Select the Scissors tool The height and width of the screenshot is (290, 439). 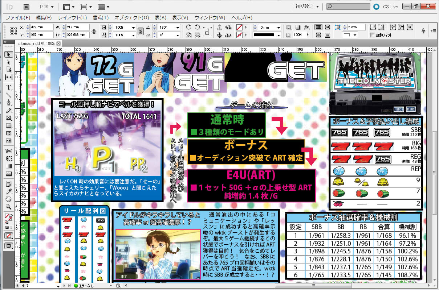tap(9, 151)
